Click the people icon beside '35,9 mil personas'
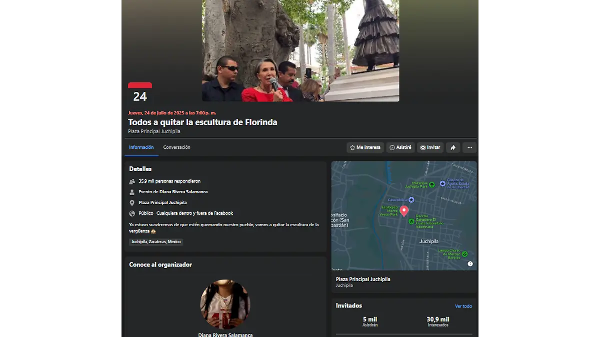This screenshot has height=337, width=600. tap(132, 181)
